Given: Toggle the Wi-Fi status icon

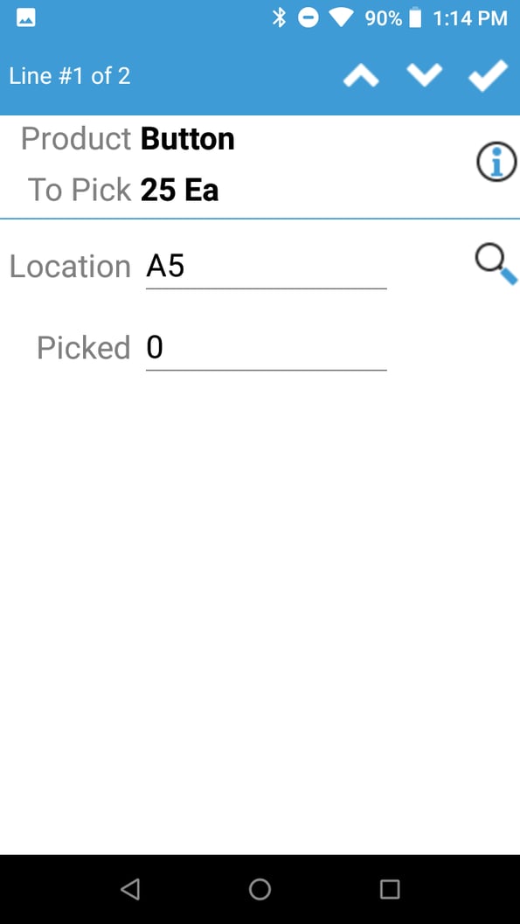Looking at the screenshot, I should 341,16.
